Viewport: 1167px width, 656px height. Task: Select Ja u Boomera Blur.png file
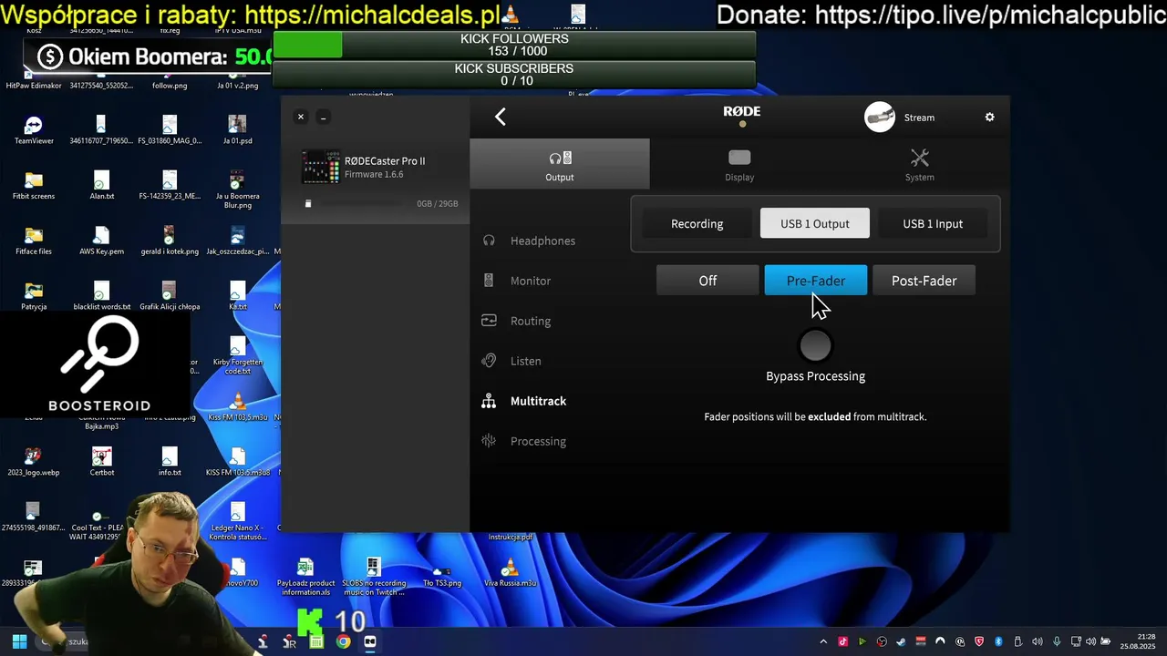tap(237, 189)
